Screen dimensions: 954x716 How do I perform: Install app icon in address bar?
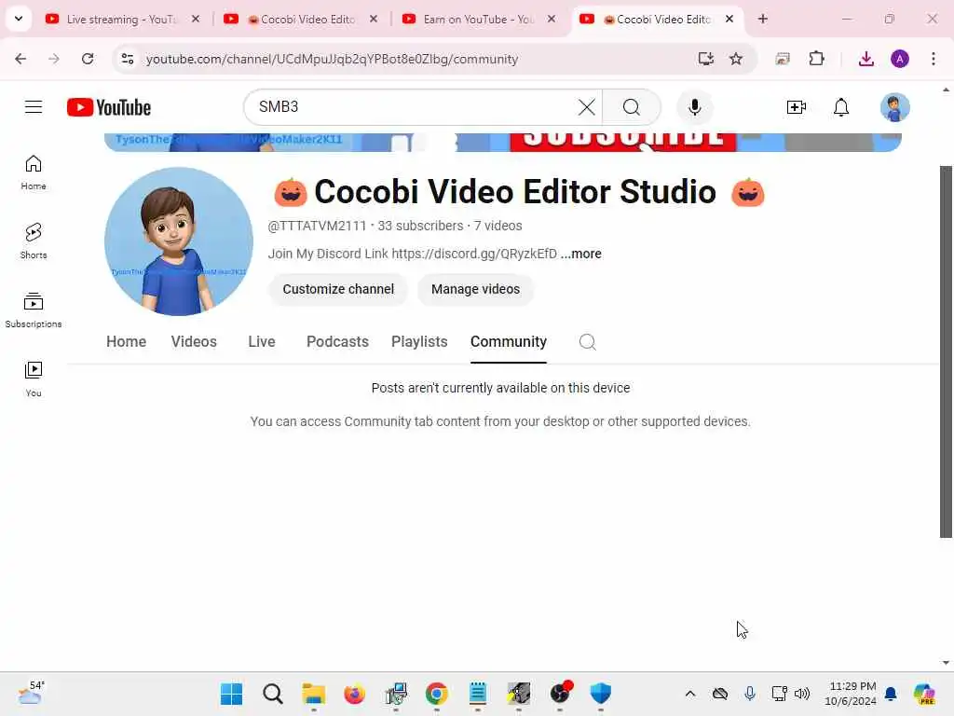click(706, 59)
